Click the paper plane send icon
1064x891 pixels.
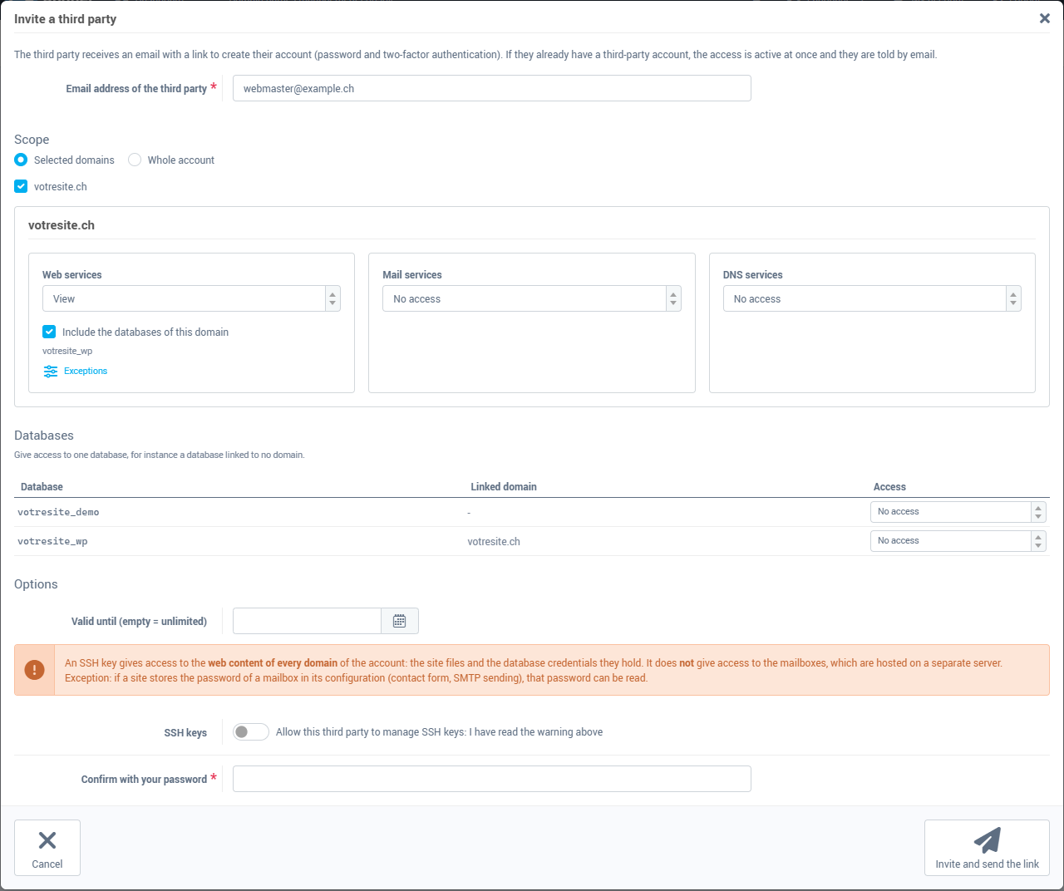pos(988,840)
